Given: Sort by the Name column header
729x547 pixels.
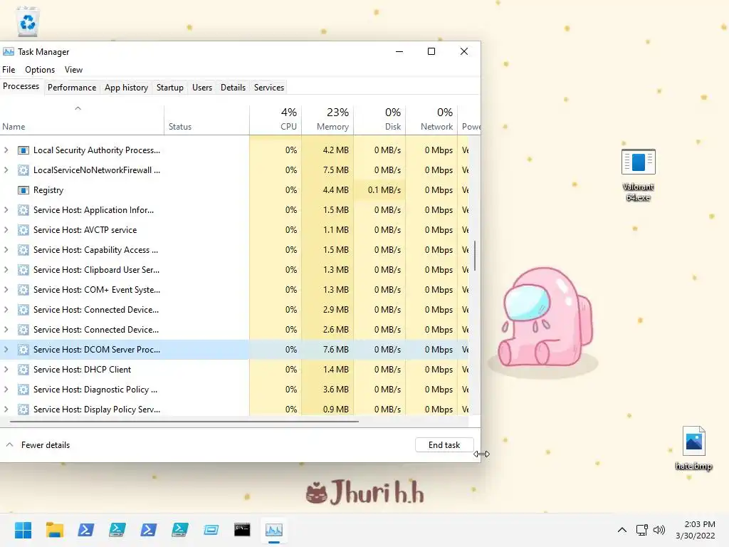Looking at the screenshot, I should coord(82,119).
